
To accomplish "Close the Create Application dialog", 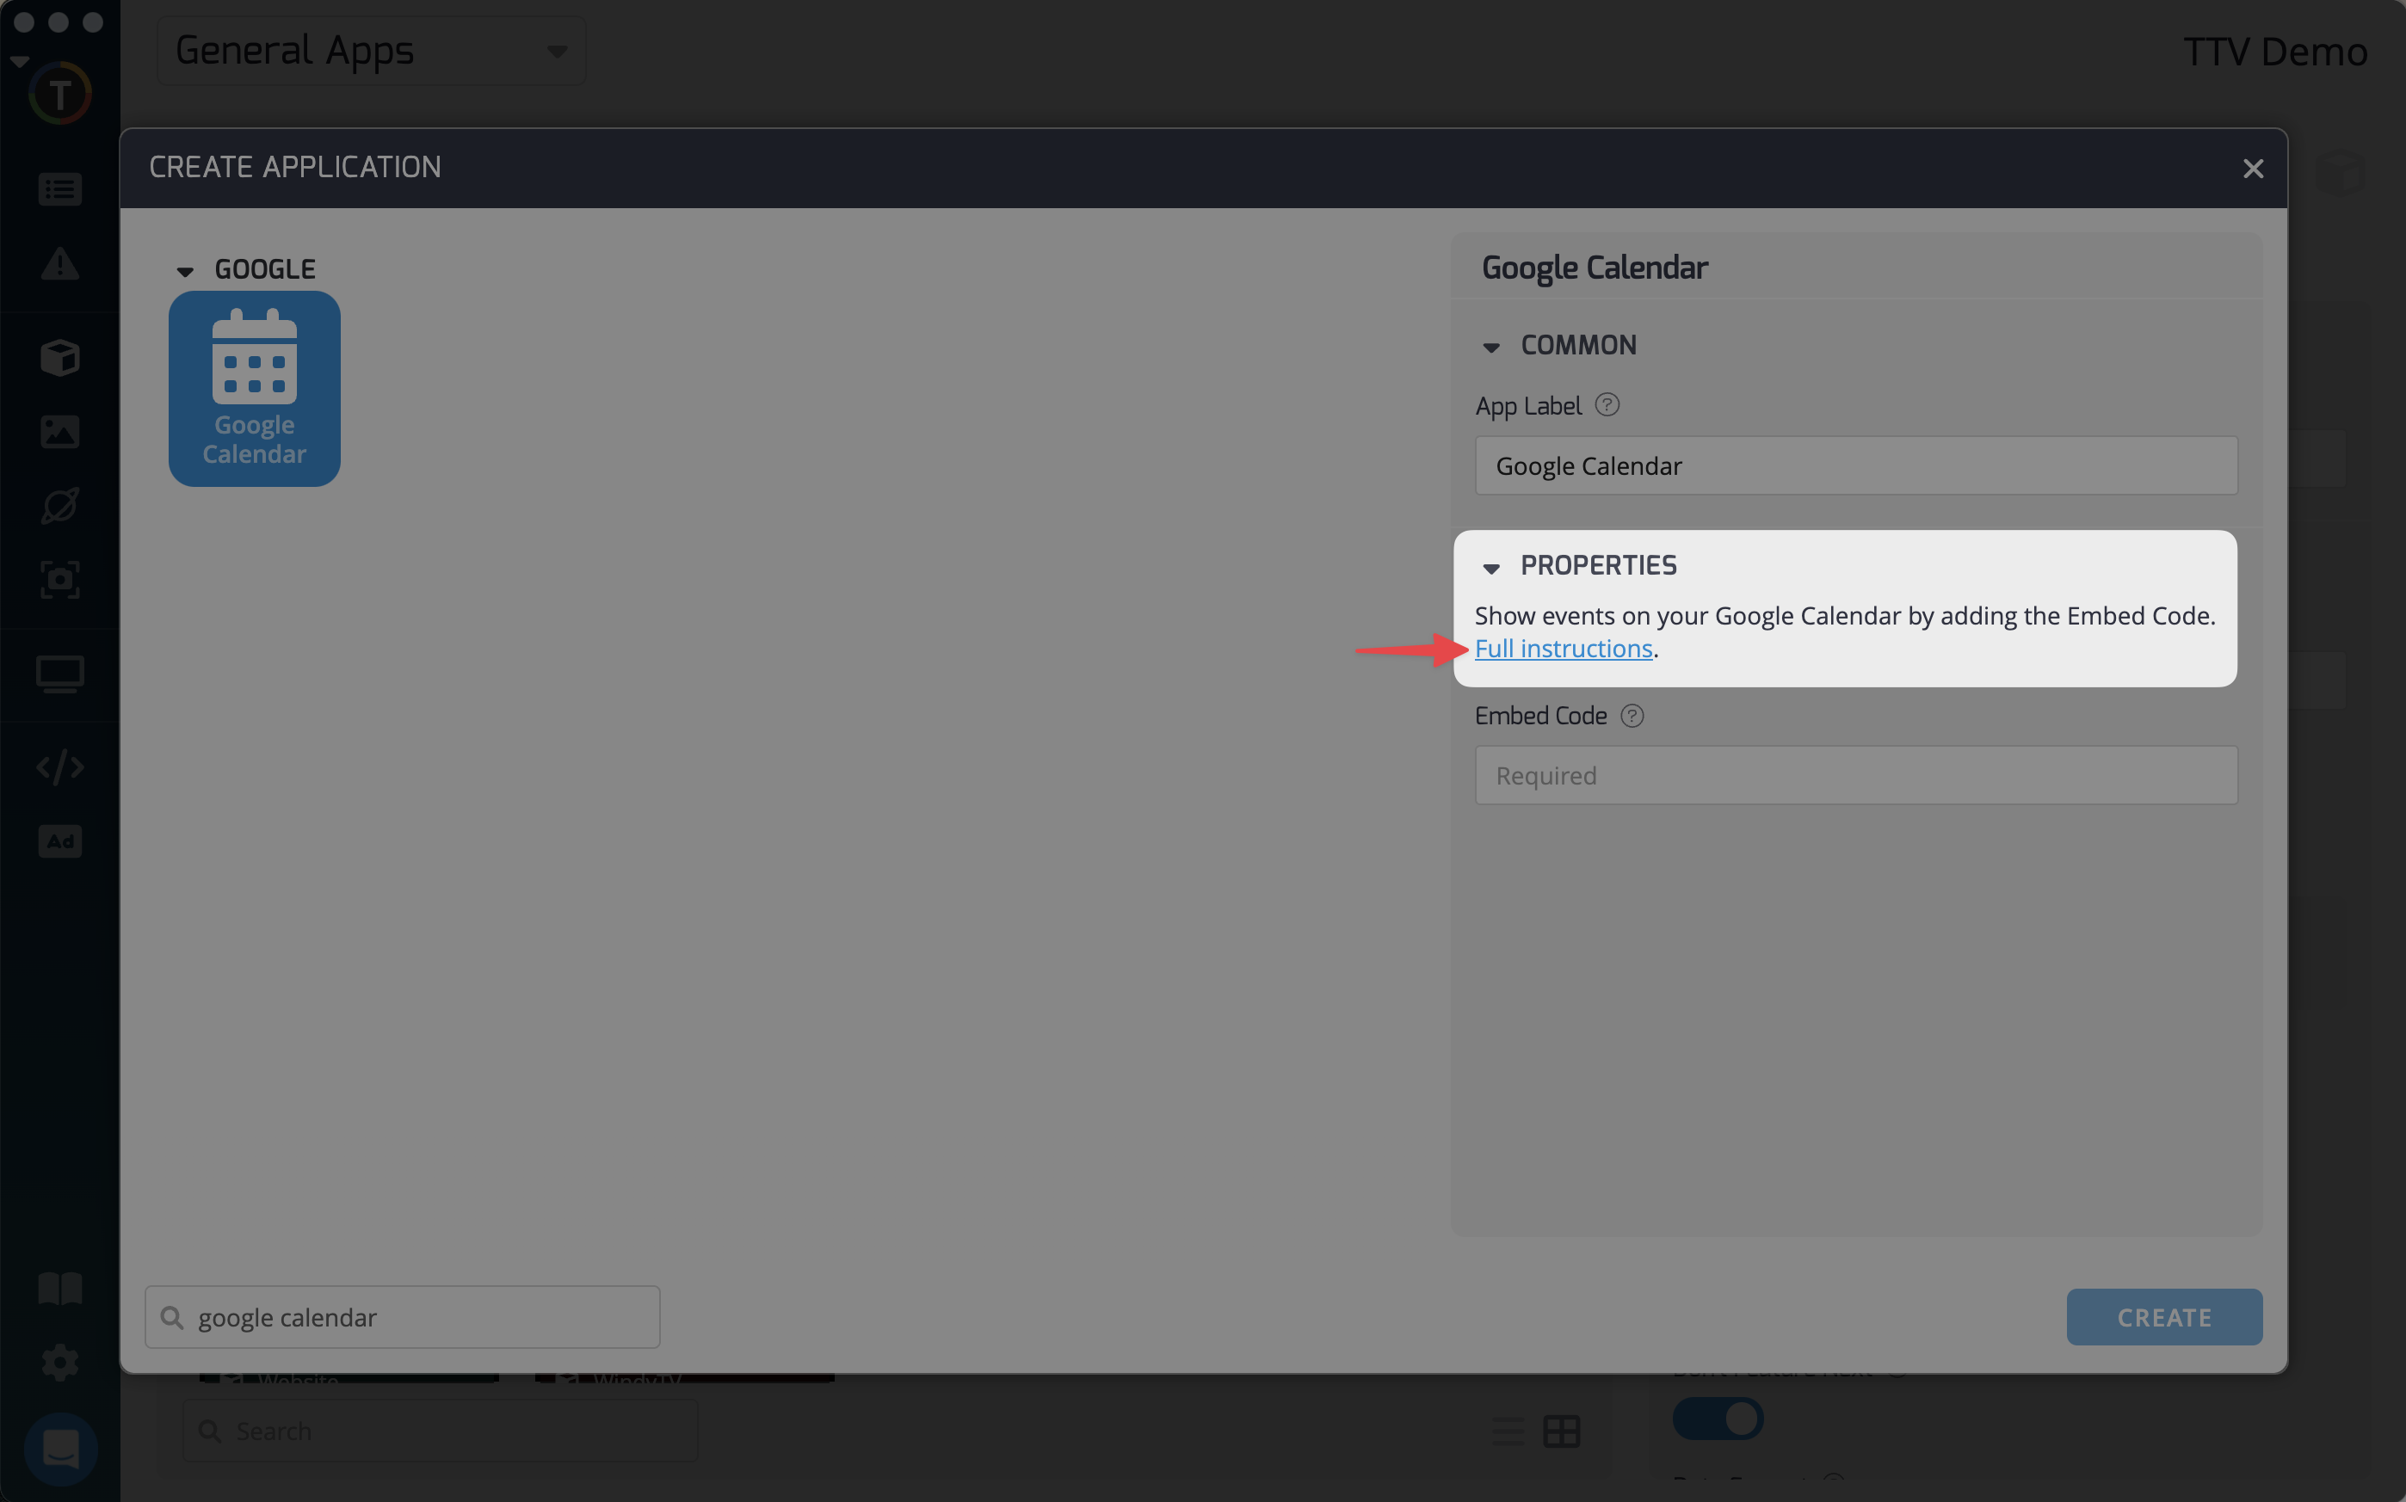I will point(2252,169).
